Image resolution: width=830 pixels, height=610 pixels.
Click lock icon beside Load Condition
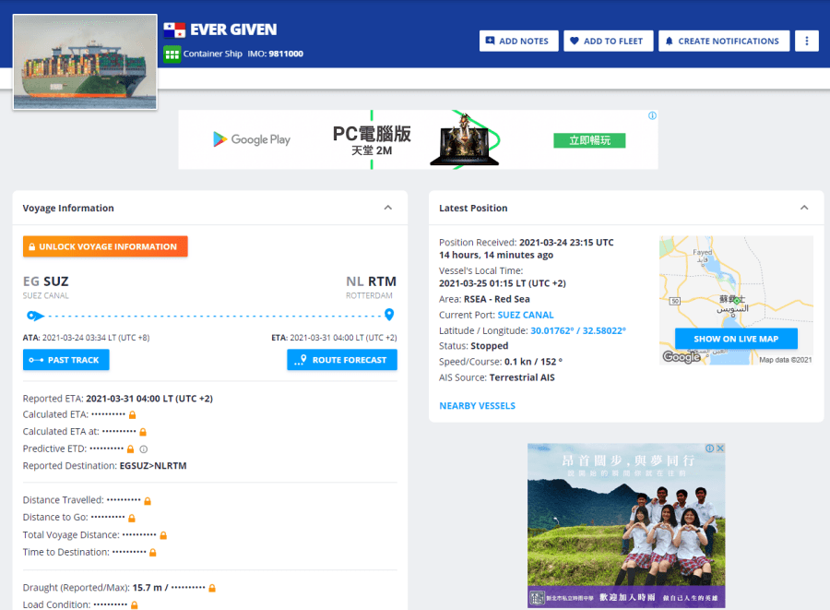click(135, 604)
